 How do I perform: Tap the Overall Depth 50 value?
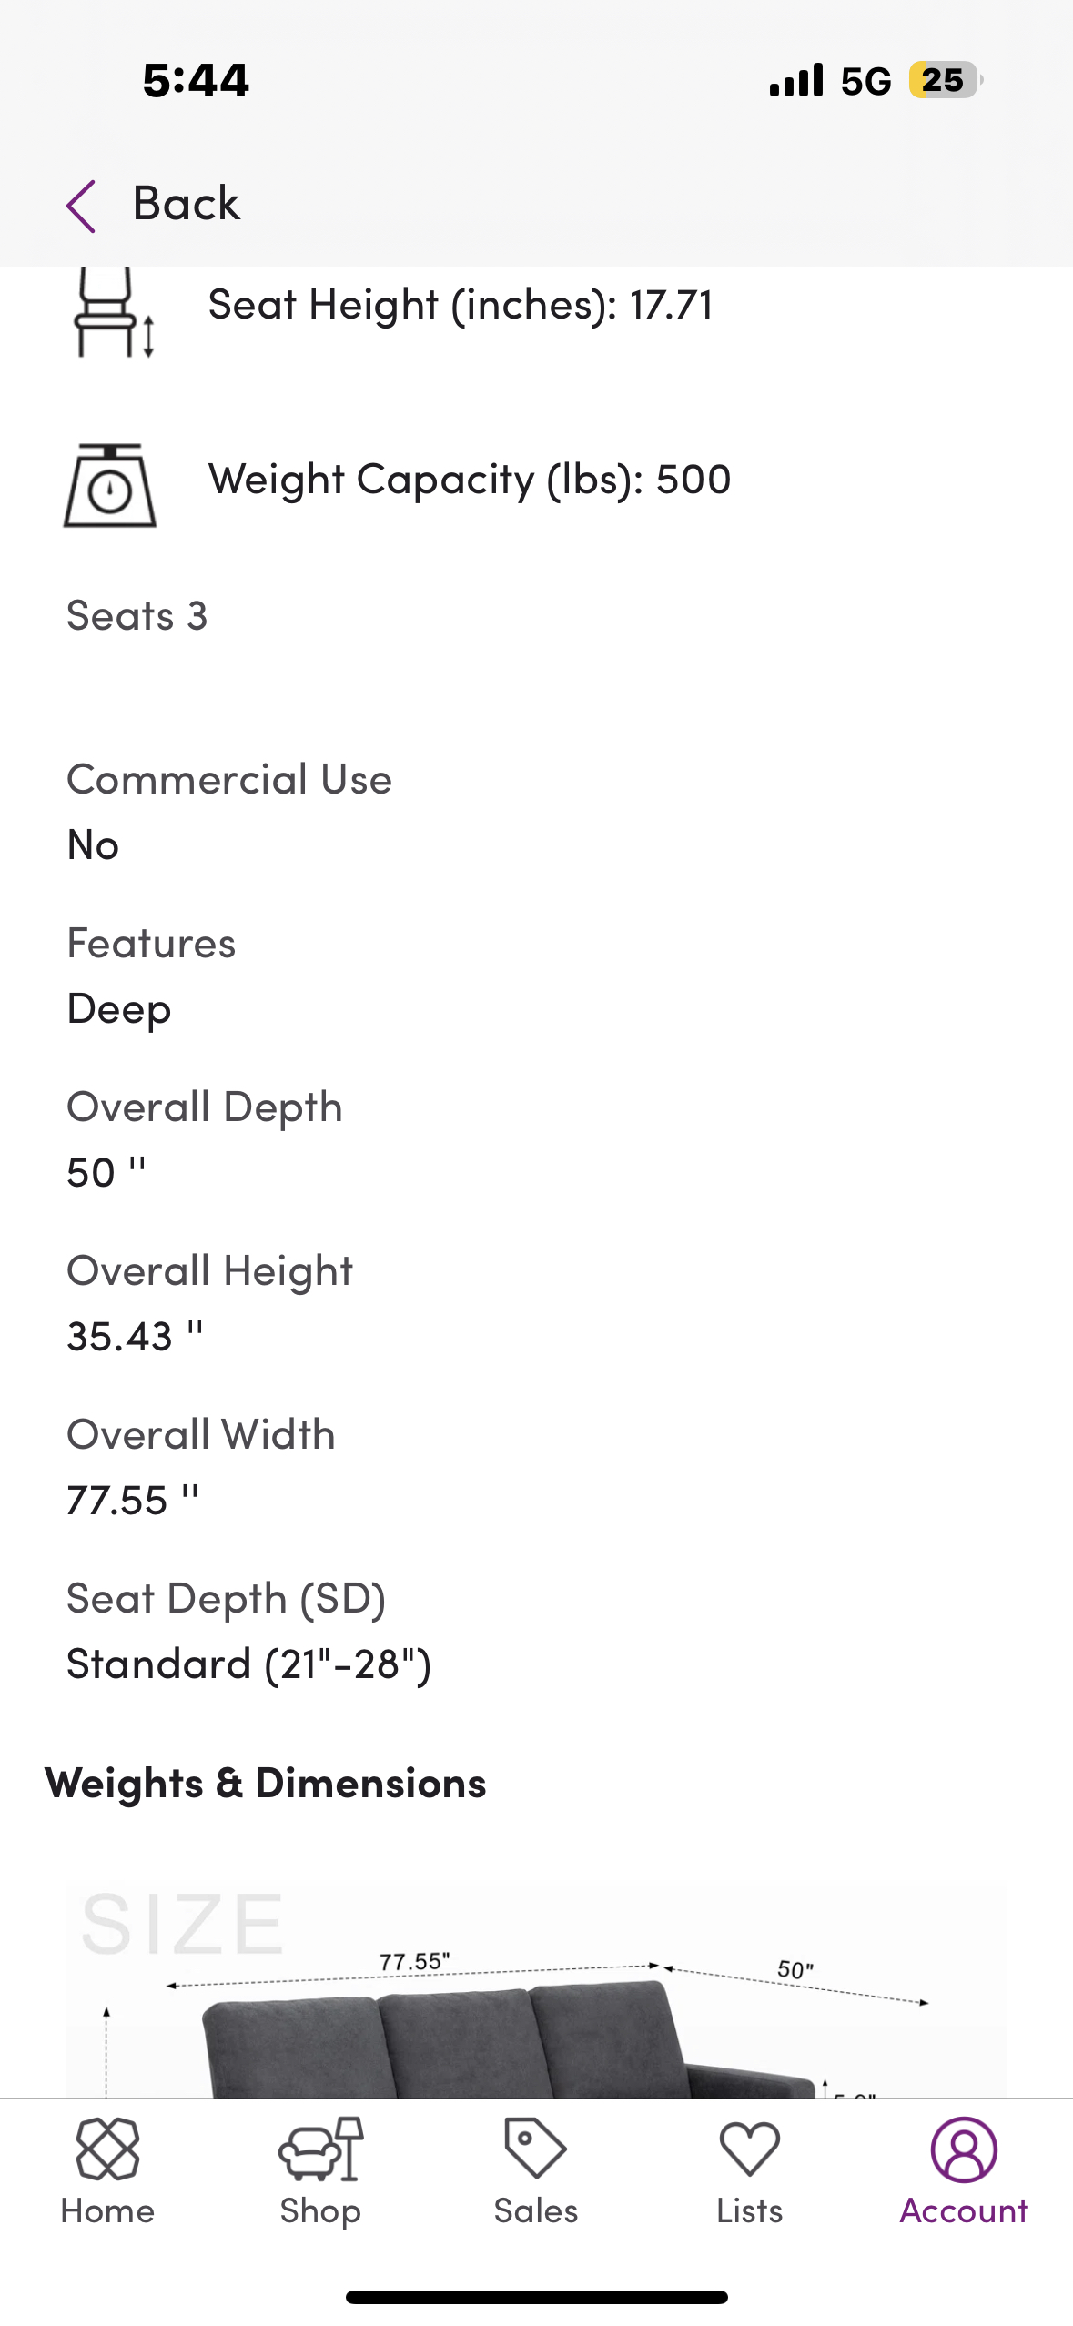pyautogui.click(x=106, y=1173)
